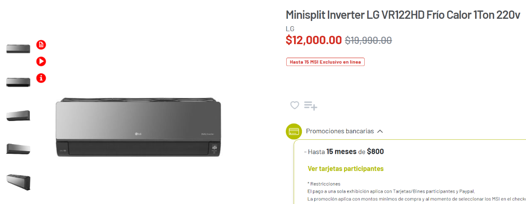
Task: Click the LG brand link
Action: coord(290,29)
